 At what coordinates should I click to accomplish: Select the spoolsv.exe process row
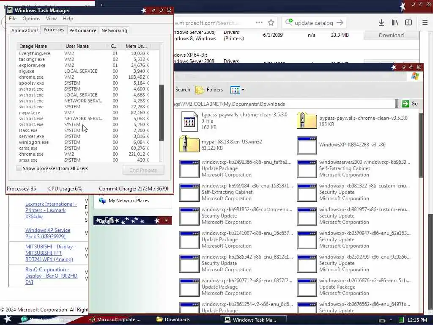84,83
